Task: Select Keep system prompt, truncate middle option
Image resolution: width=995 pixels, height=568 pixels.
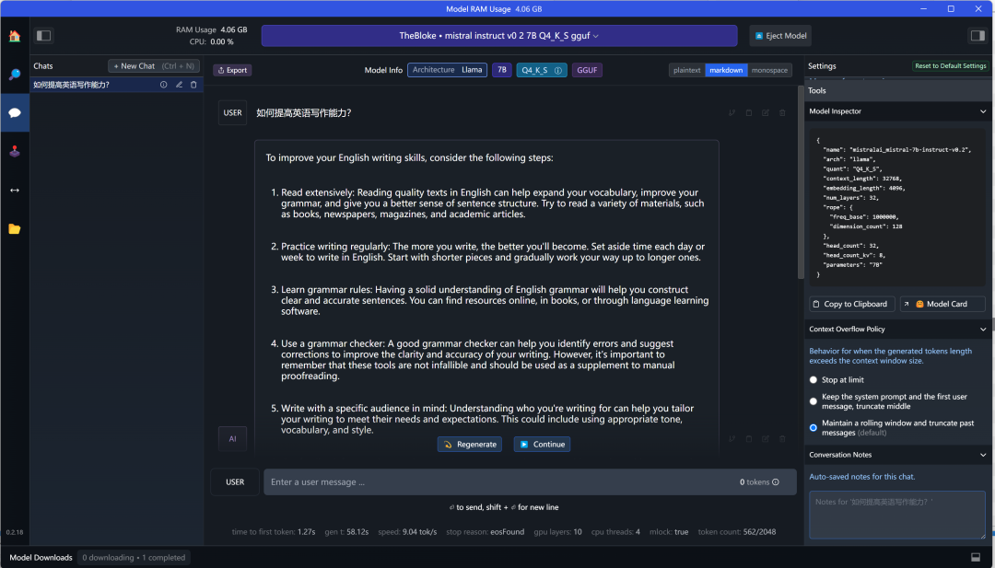Action: pyautogui.click(x=814, y=401)
